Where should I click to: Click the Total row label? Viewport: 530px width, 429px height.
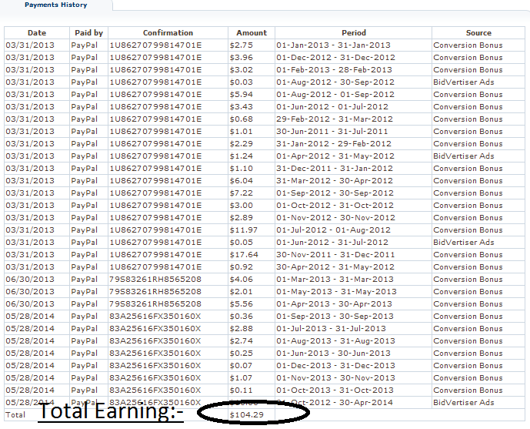tap(15, 415)
